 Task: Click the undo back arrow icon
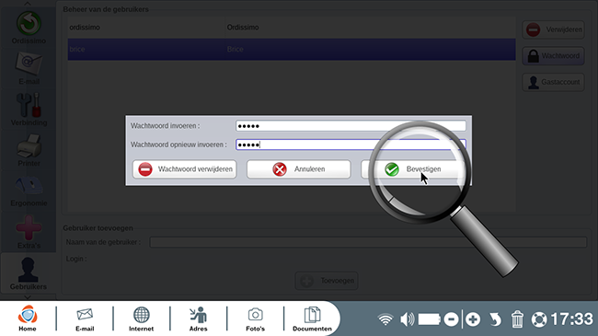click(495, 319)
